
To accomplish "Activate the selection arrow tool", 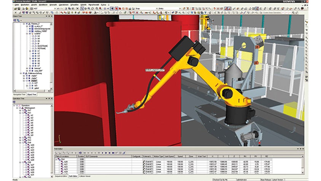I will pyautogui.click(x=82, y=9).
